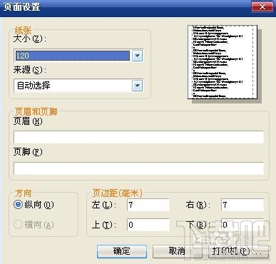Close the 页面设置 dialog
This screenshot has width=276, height=264.
(262, 6)
